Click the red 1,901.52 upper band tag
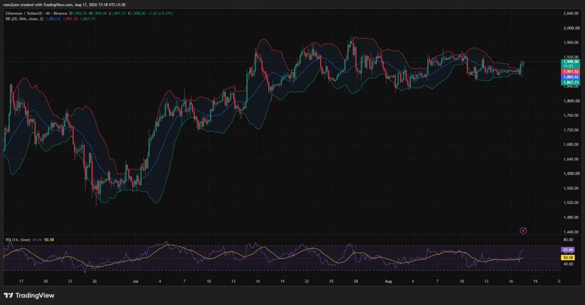This screenshot has width=585, height=305. [571, 72]
